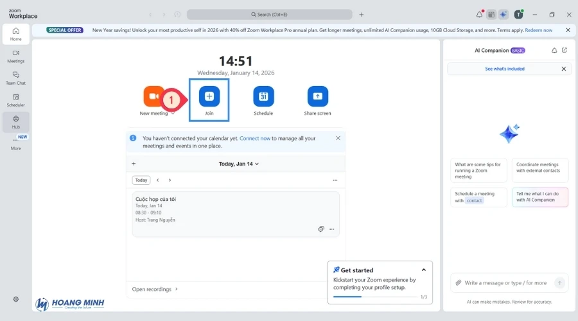The height and width of the screenshot is (321, 578).
Task: Open the Schedule calendar icon
Action: pyautogui.click(x=263, y=96)
